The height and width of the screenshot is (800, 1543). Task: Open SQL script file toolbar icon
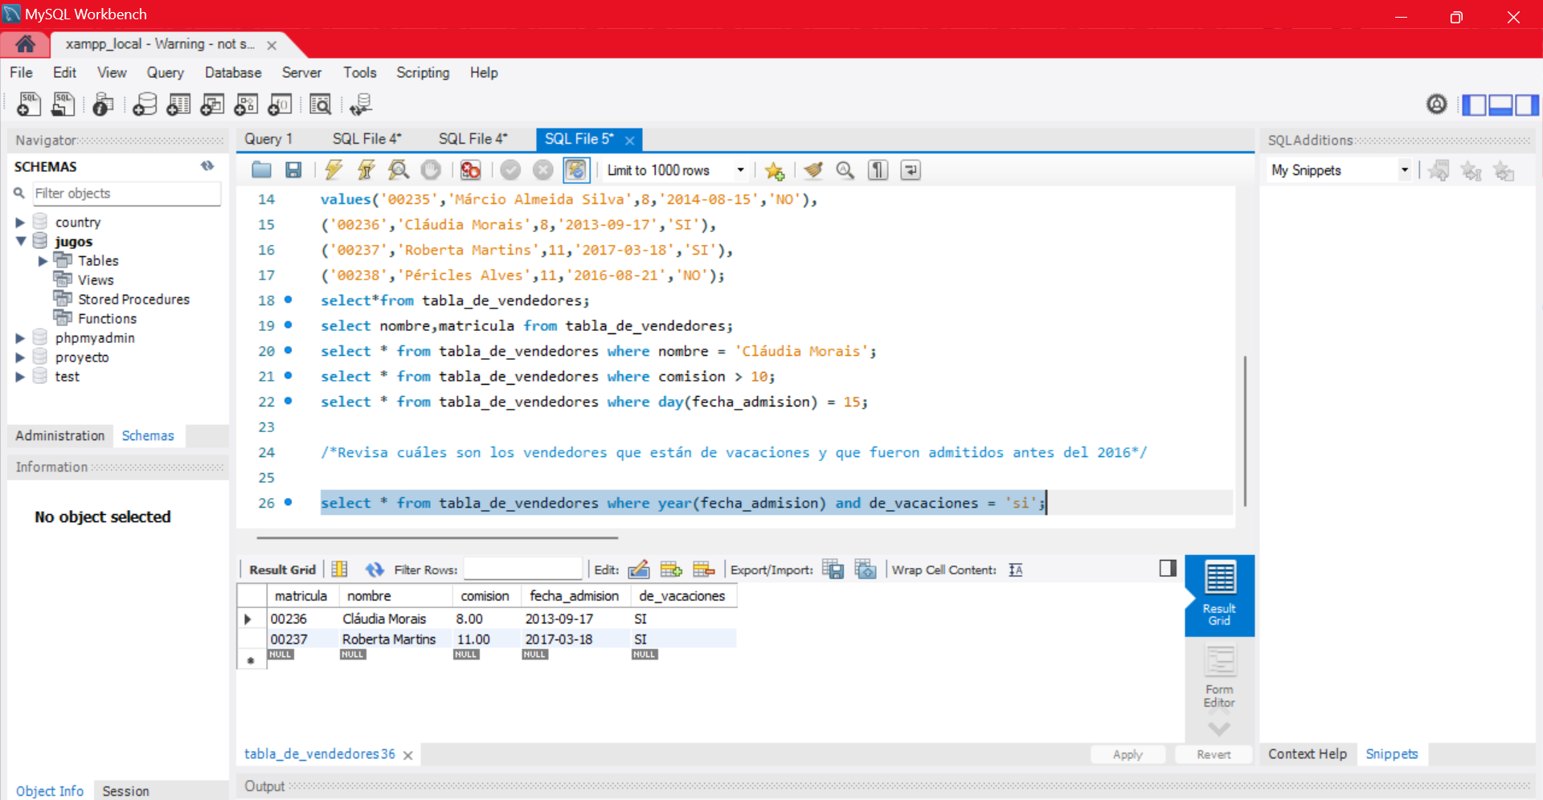click(63, 104)
